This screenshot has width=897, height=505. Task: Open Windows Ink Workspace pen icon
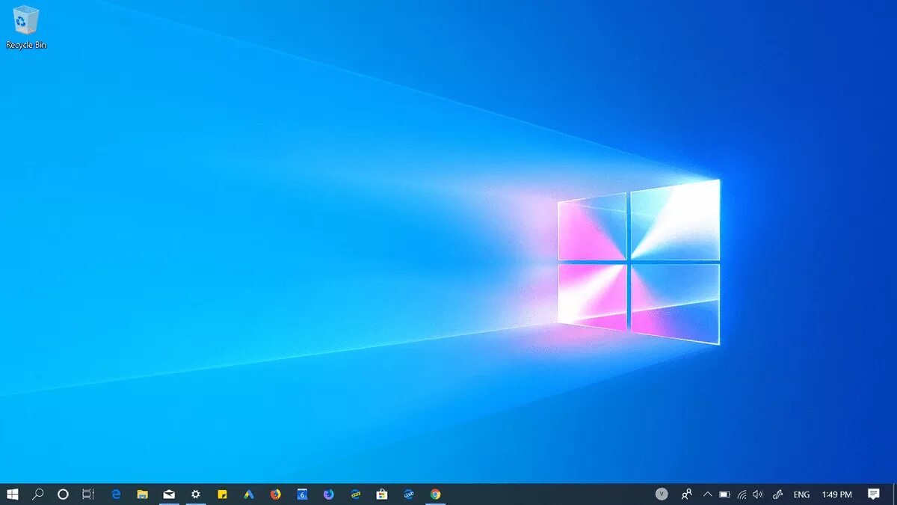point(777,494)
